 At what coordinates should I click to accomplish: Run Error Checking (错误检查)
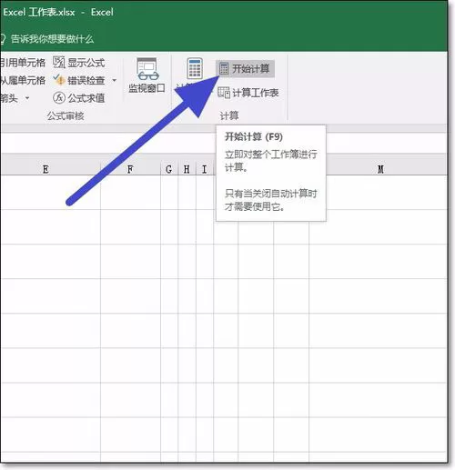(x=79, y=80)
